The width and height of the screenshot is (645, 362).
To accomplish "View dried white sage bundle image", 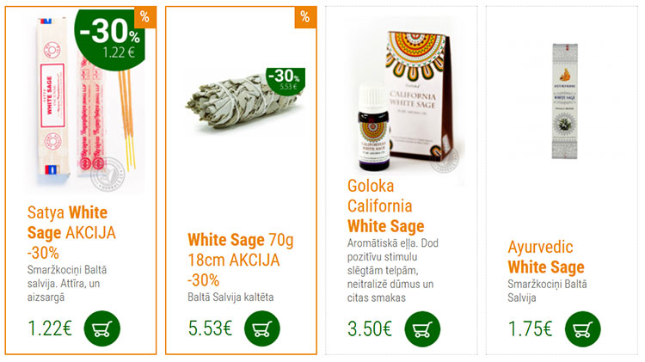I will pos(244,102).
